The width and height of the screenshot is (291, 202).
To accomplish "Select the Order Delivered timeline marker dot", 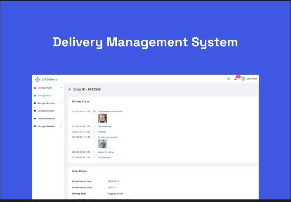I will pyautogui.click(x=94, y=111).
